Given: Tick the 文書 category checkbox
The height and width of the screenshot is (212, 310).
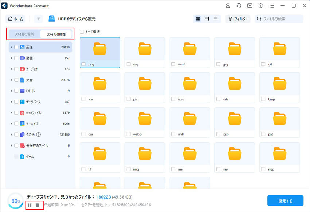Looking at the screenshot, I should 16,80.
